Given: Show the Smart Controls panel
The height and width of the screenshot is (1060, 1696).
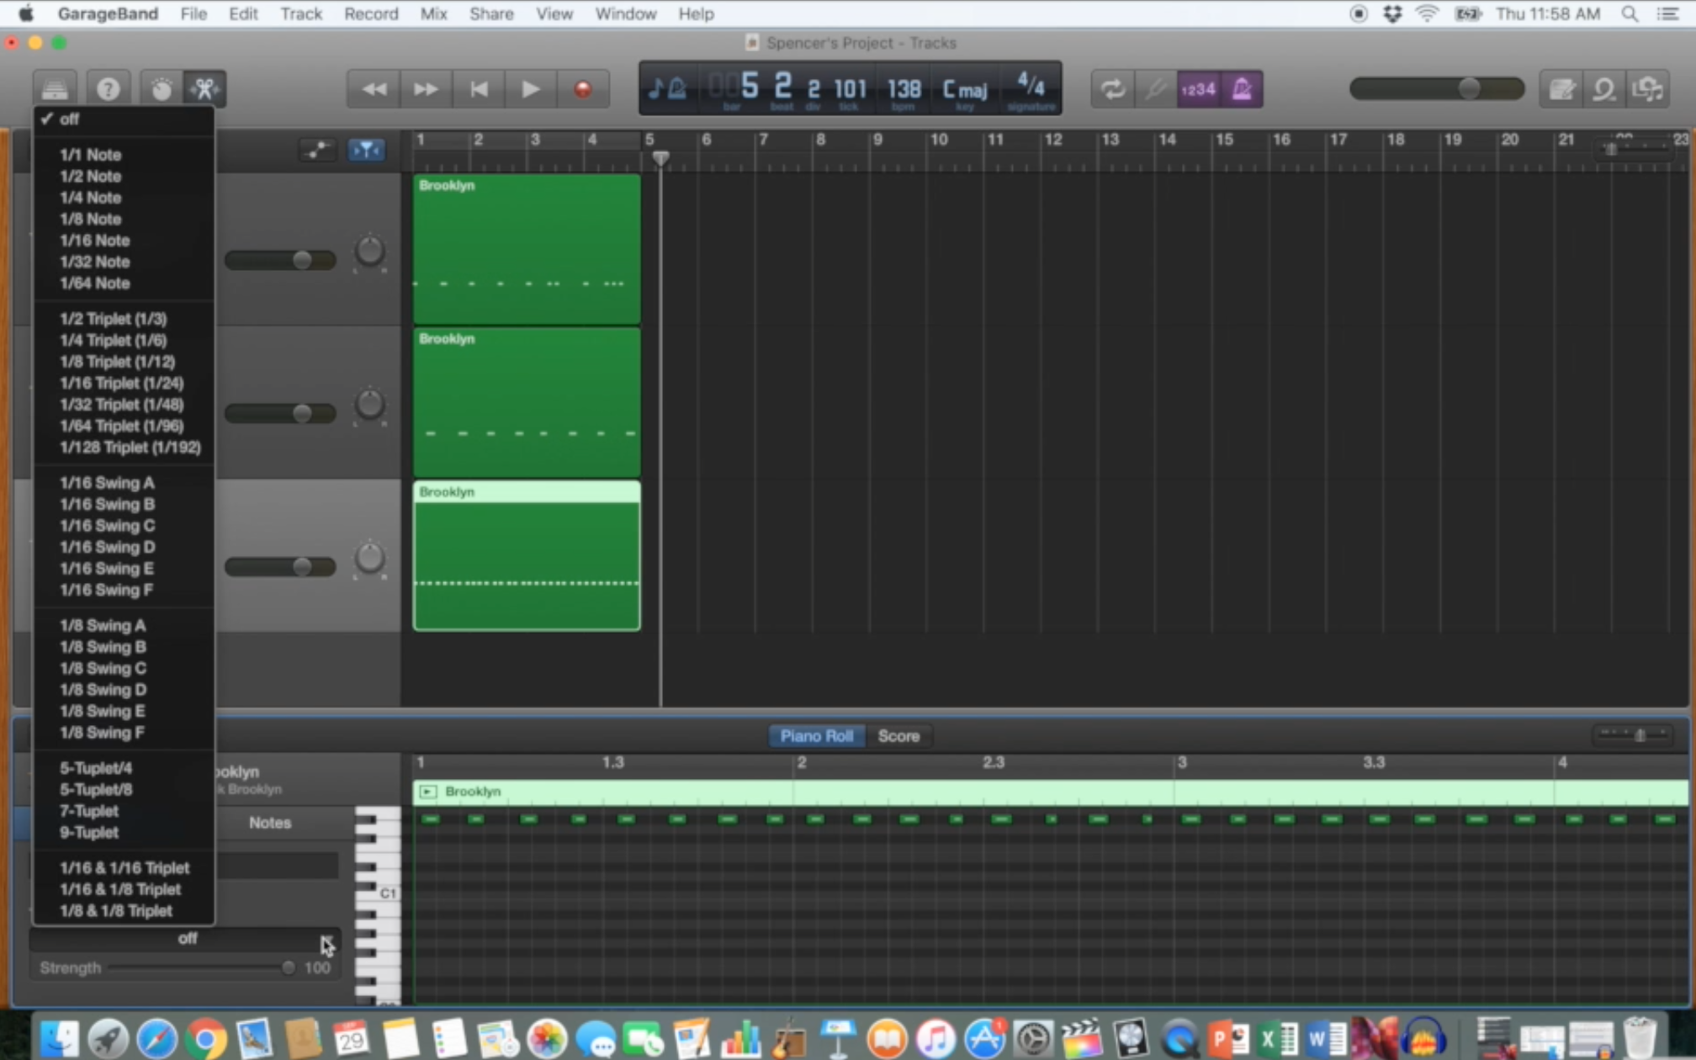Looking at the screenshot, I should click(160, 87).
